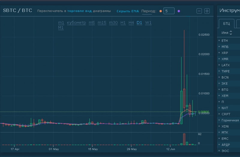Viewport: 240px width, 157px height.
Task: Select ETH in instruments list
Action: [229, 41]
